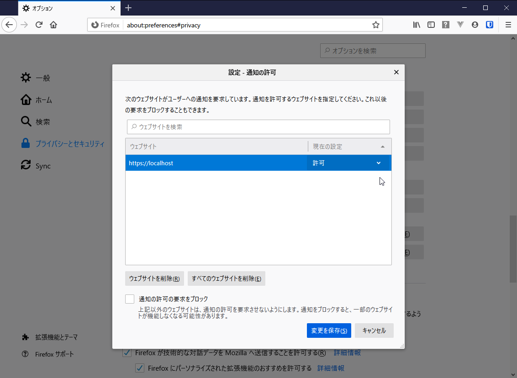The width and height of the screenshot is (517, 378).
Task: Focus the ウェブサイトを検索 field
Action: (258, 127)
